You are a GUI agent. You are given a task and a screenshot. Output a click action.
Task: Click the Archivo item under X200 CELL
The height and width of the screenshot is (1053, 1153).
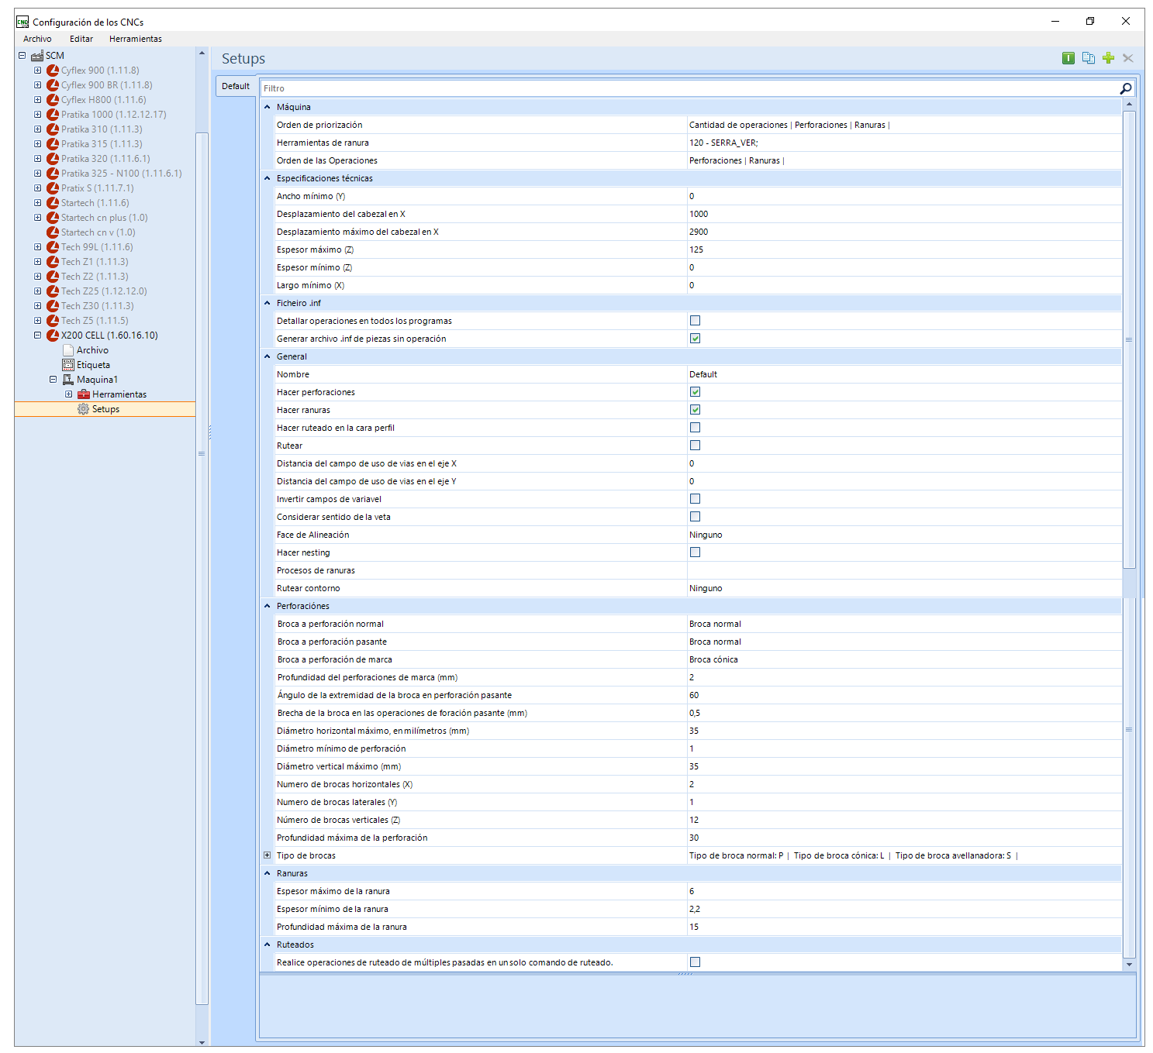[92, 350]
